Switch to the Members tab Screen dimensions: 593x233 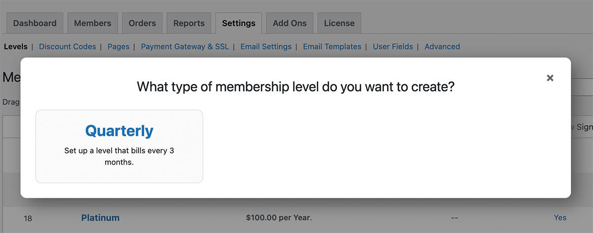92,23
